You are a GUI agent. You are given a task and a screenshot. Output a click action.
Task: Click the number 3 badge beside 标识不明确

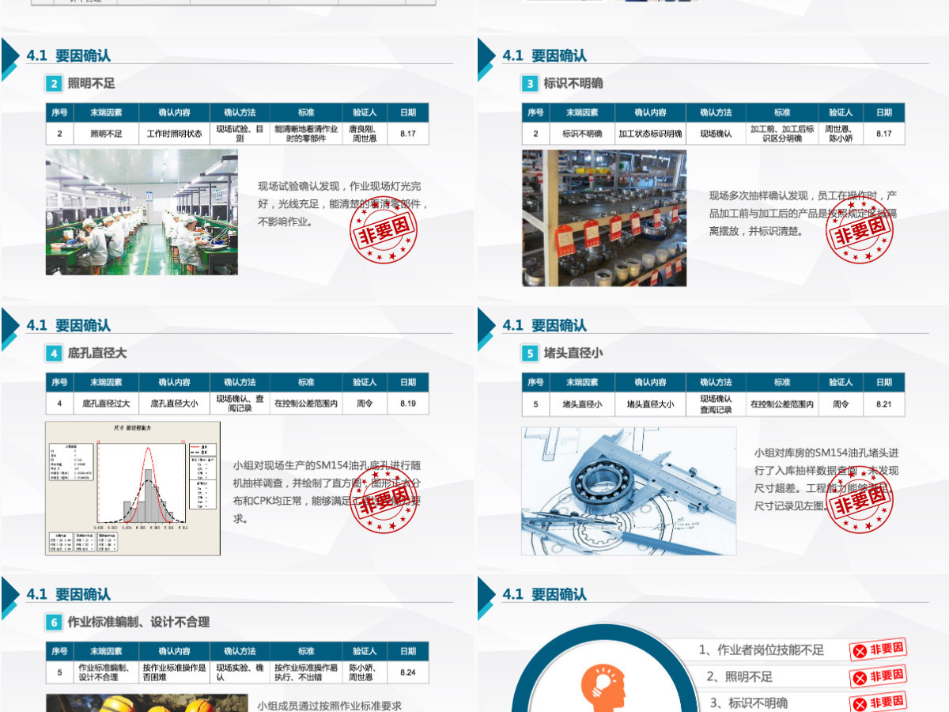[x=530, y=83]
